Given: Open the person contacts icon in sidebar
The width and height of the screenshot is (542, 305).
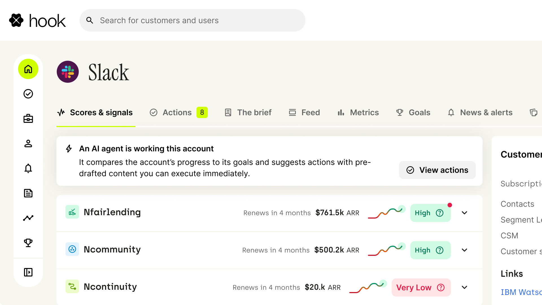Looking at the screenshot, I should (x=28, y=143).
